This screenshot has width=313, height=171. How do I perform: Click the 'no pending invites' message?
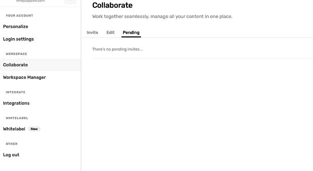click(117, 49)
